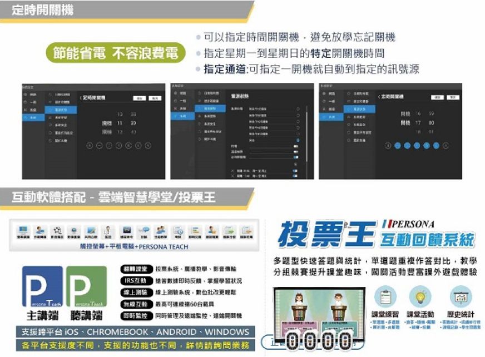The image size is (485, 357).
Task: Select the topmost radio option in middle screenshot
Action: (x=298, y=109)
